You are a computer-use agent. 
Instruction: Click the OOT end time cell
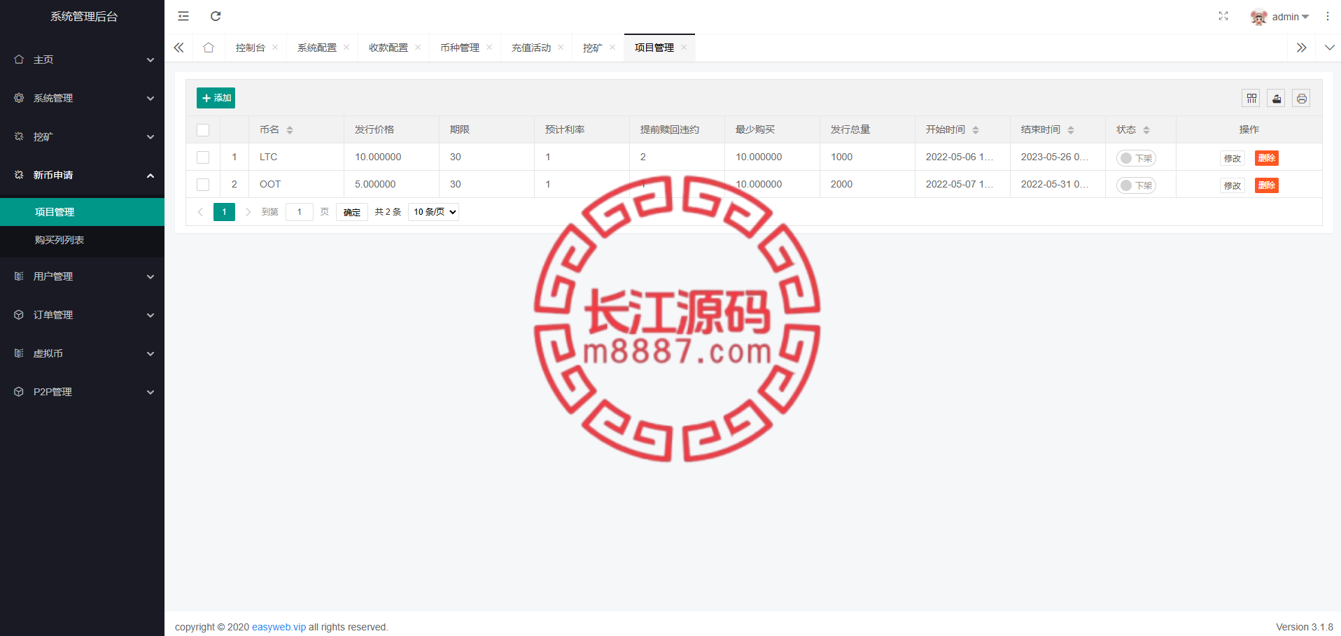[1058, 184]
